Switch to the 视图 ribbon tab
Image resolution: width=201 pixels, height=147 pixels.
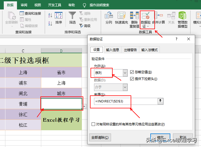click(x=37, y=5)
